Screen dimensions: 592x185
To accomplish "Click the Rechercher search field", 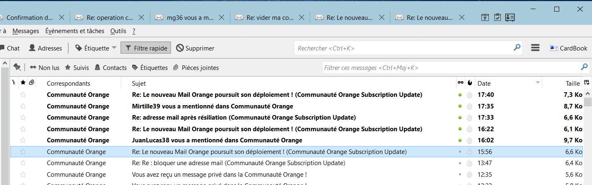I will [403, 48].
